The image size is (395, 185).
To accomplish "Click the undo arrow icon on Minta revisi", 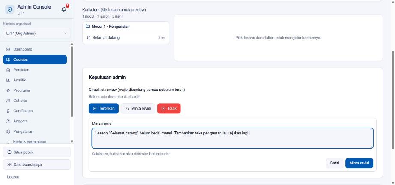I will click(127, 108).
